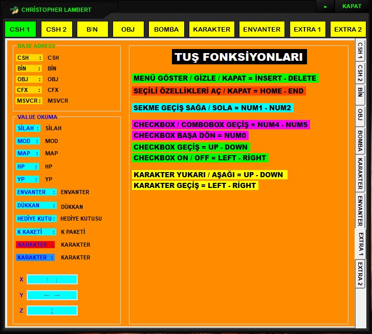Viewport: 372px width, 334px height.
Task: Go to the BOMBA top tab
Action: point(166,29)
